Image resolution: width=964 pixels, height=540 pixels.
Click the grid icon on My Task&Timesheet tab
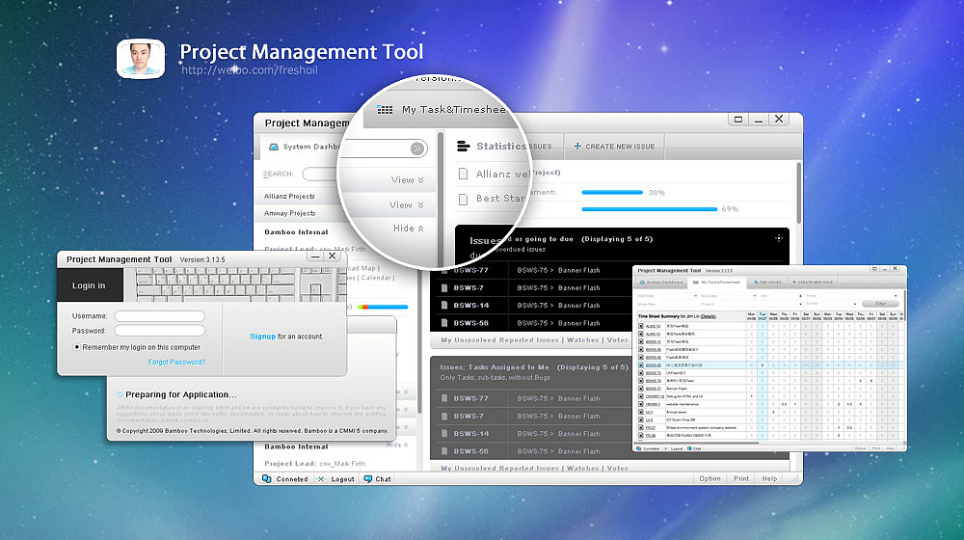696,283
